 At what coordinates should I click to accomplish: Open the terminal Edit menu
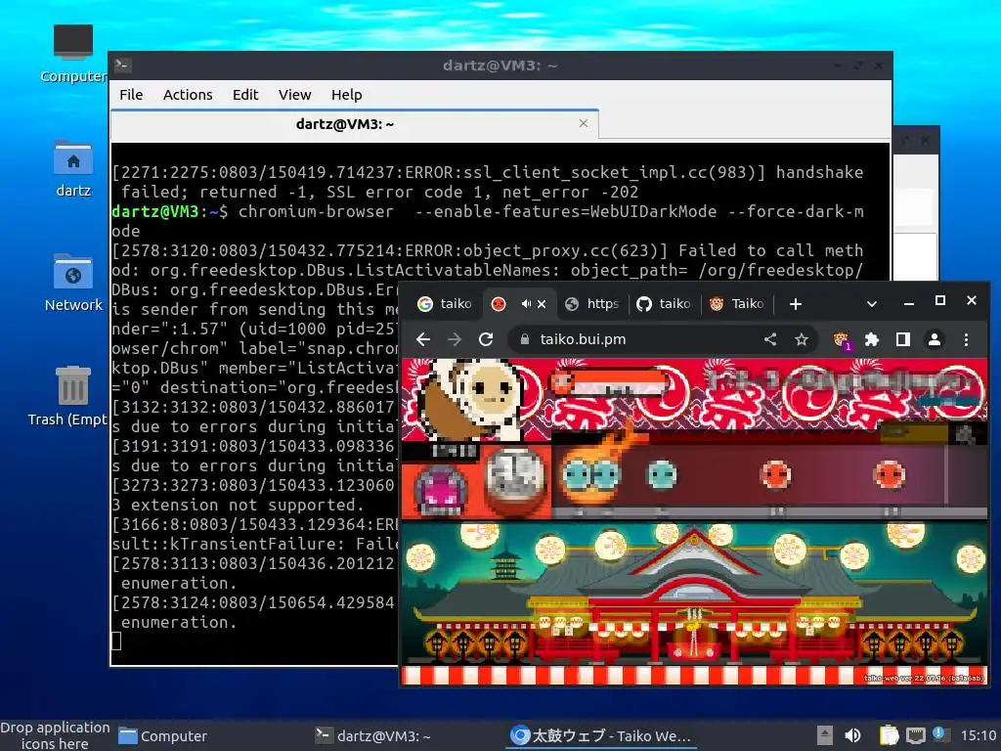245,95
